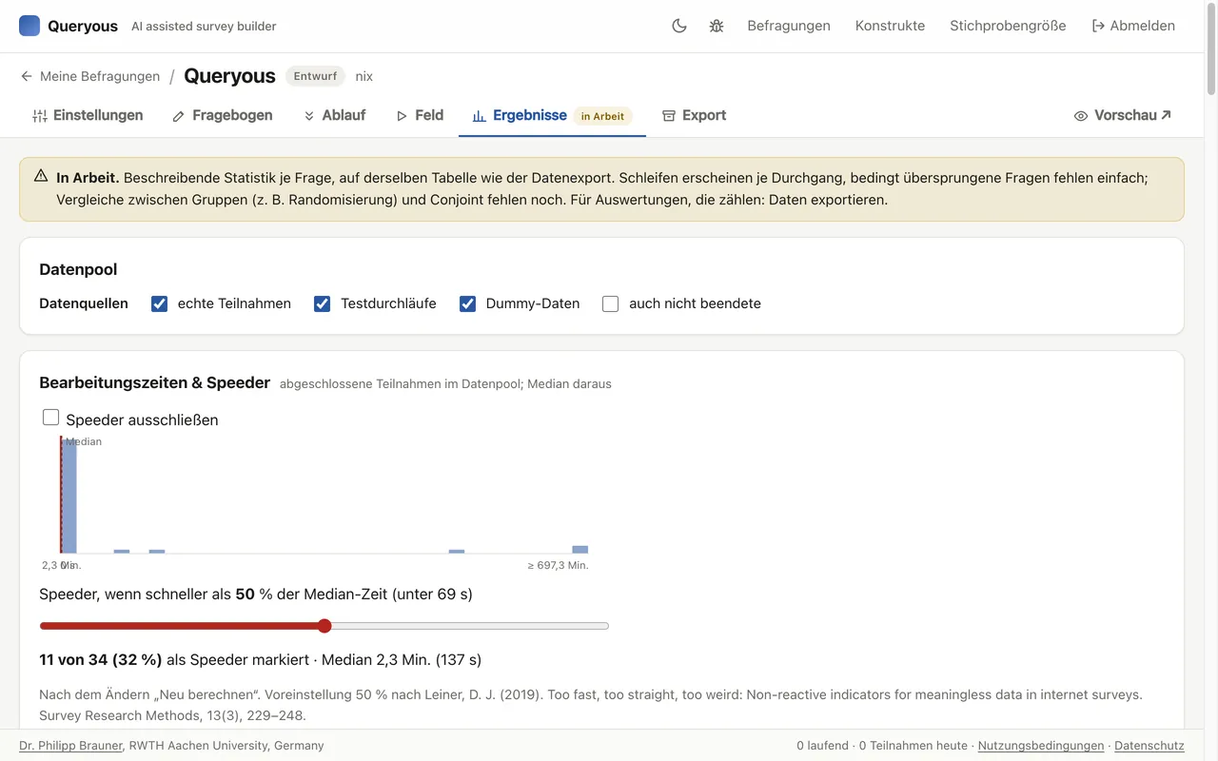Click the Datenpool heading
This screenshot has width=1218, height=761.
click(x=78, y=269)
